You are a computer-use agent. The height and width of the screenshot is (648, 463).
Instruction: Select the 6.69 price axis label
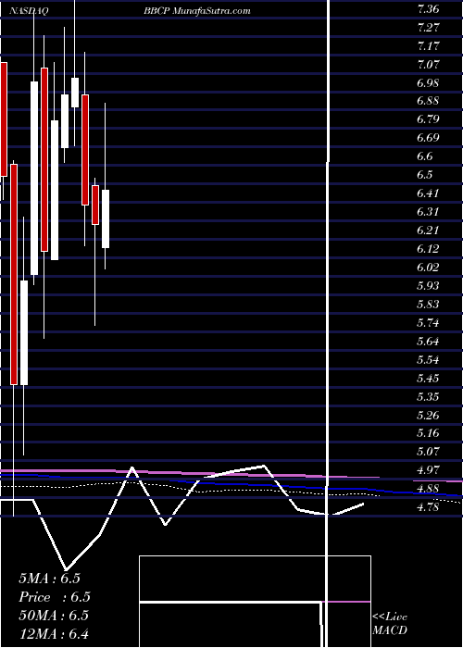click(x=428, y=138)
